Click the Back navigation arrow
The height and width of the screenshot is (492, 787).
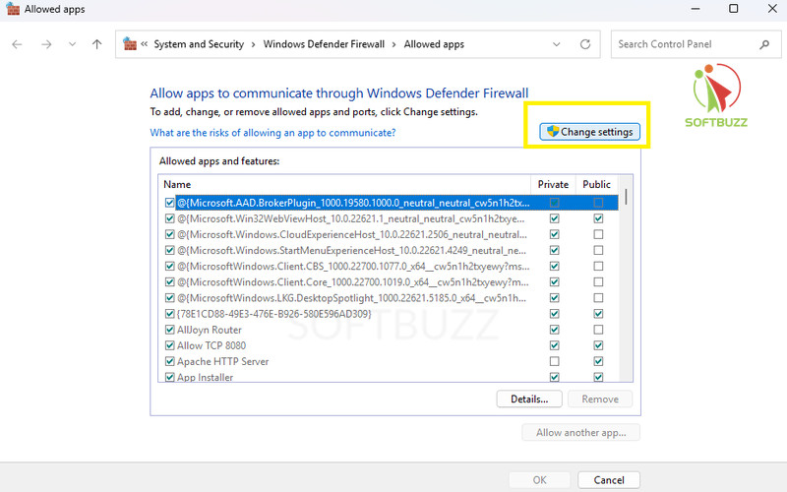pos(17,44)
